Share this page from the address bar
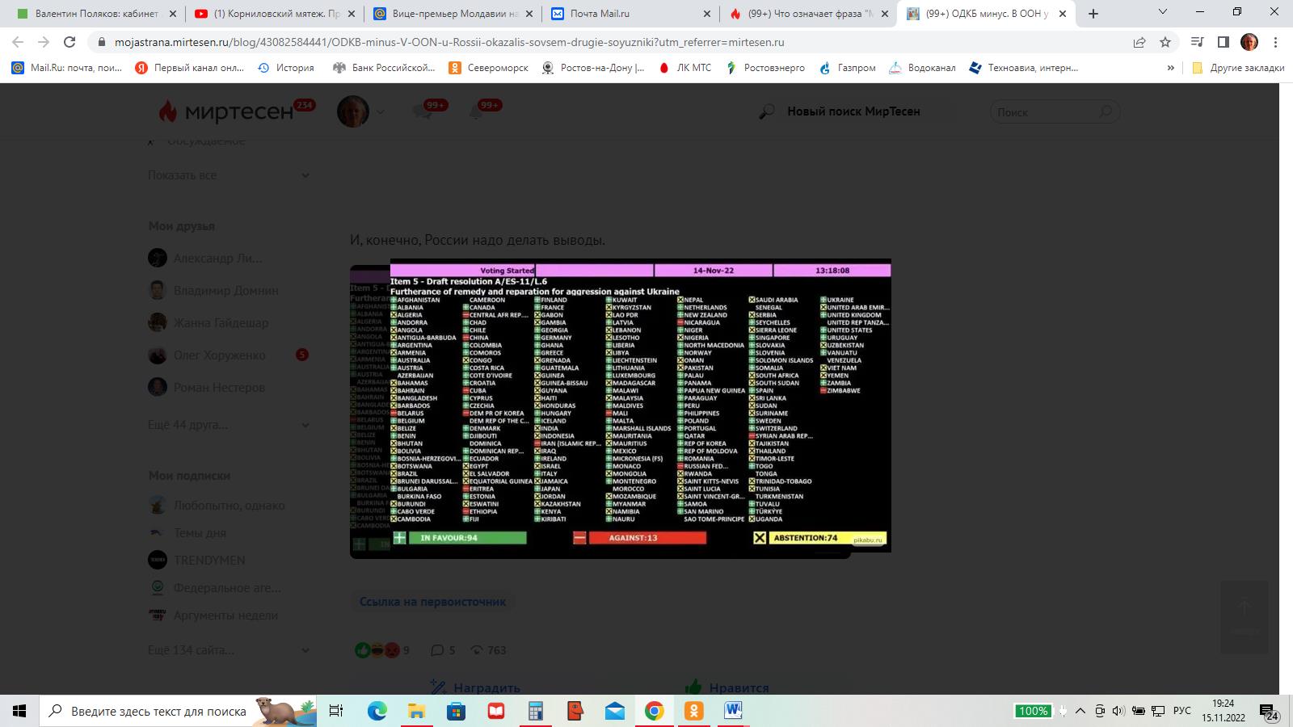Image resolution: width=1293 pixels, height=727 pixels. (1139, 42)
